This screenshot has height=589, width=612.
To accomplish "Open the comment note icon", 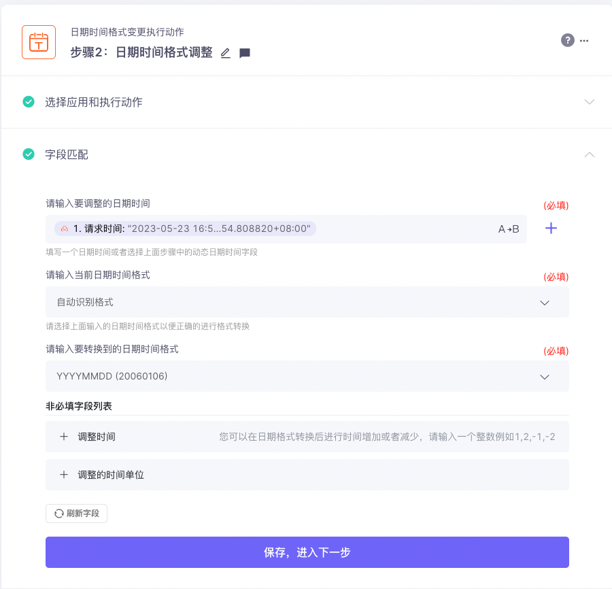I will click(245, 52).
